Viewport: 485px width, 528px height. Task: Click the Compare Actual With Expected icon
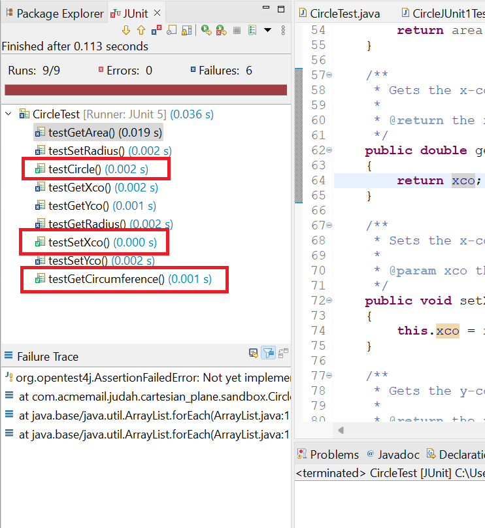(253, 354)
